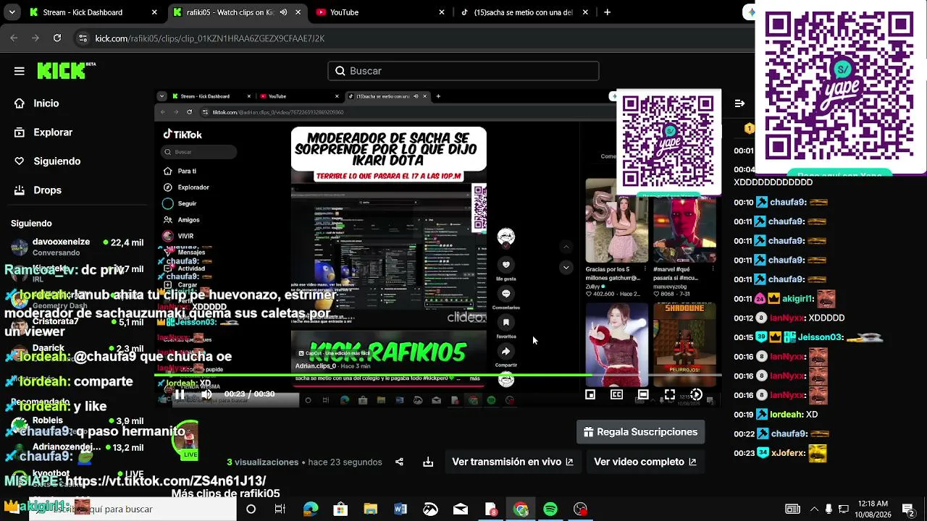Open Microsoft Edge from taskbar
Viewport: 927px width, 521px height.
point(310,509)
